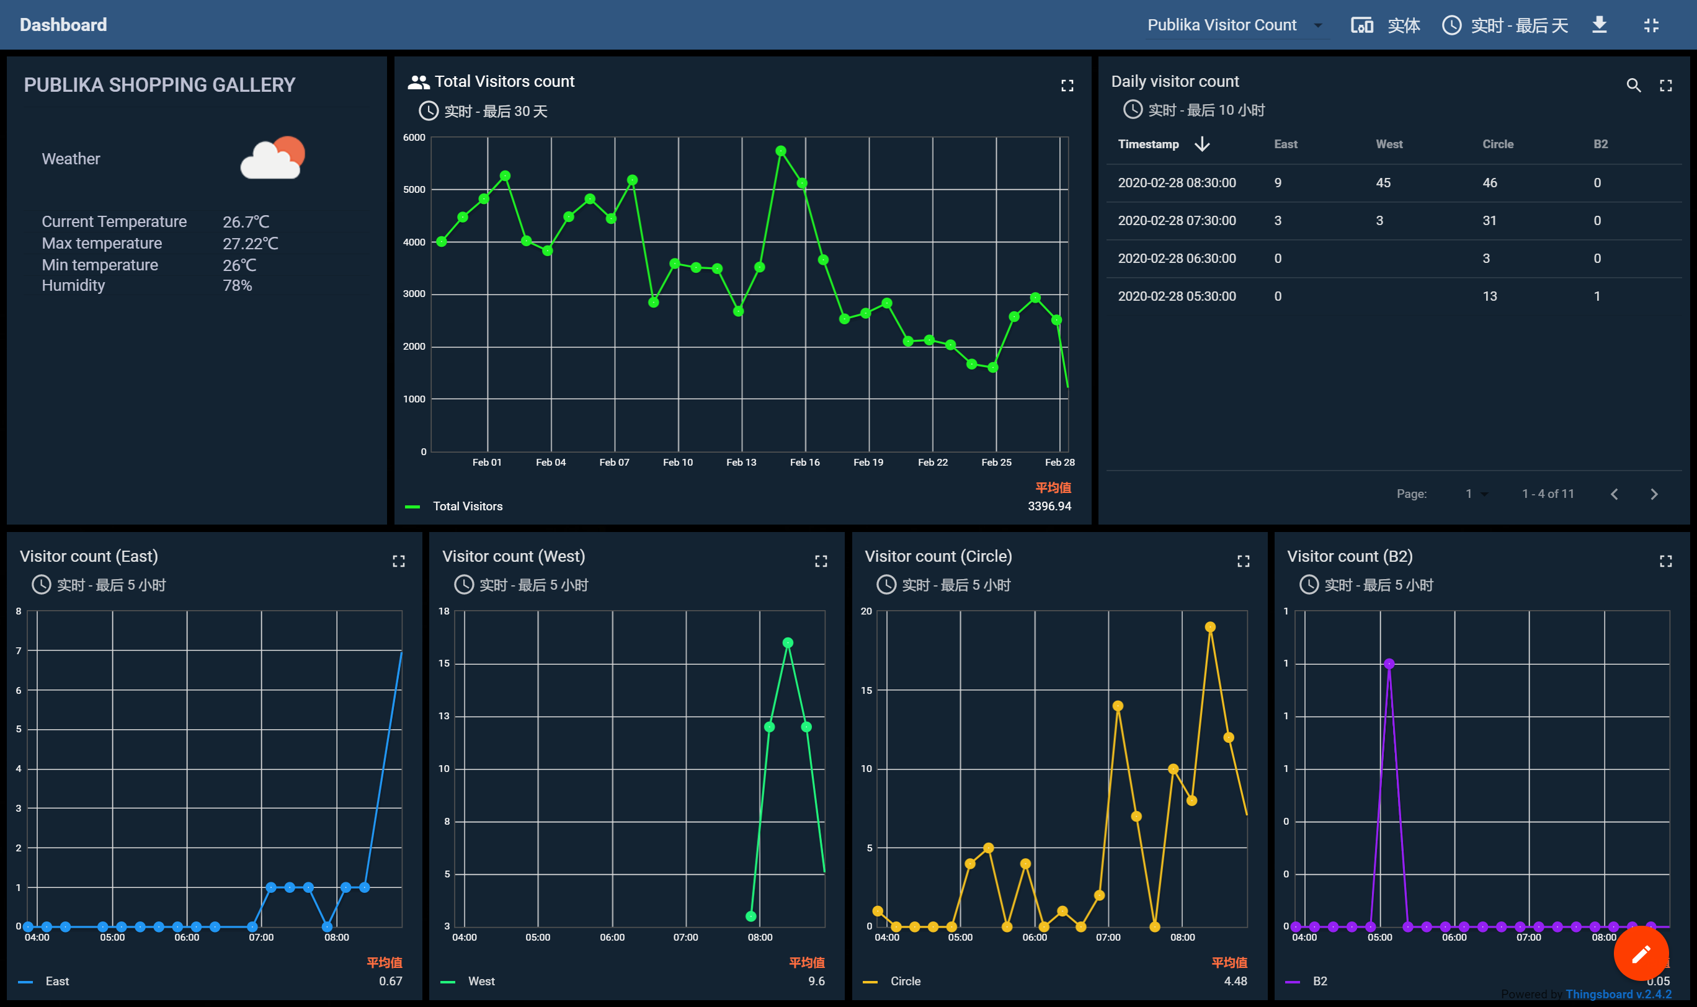
Task: Sort table by East column
Action: (x=1286, y=144)
